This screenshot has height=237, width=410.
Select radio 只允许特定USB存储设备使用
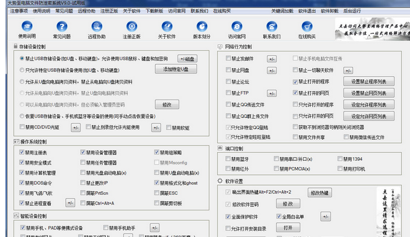(22, 70)
